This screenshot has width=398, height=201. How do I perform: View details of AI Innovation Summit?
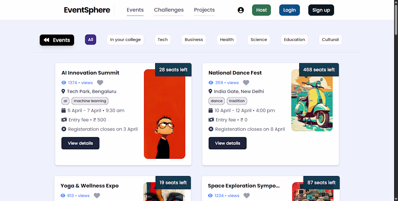pyautogui.click(x=80, y=143)
